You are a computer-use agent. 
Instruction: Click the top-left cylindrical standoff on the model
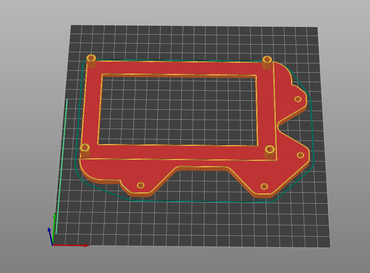tap(91, 61)
